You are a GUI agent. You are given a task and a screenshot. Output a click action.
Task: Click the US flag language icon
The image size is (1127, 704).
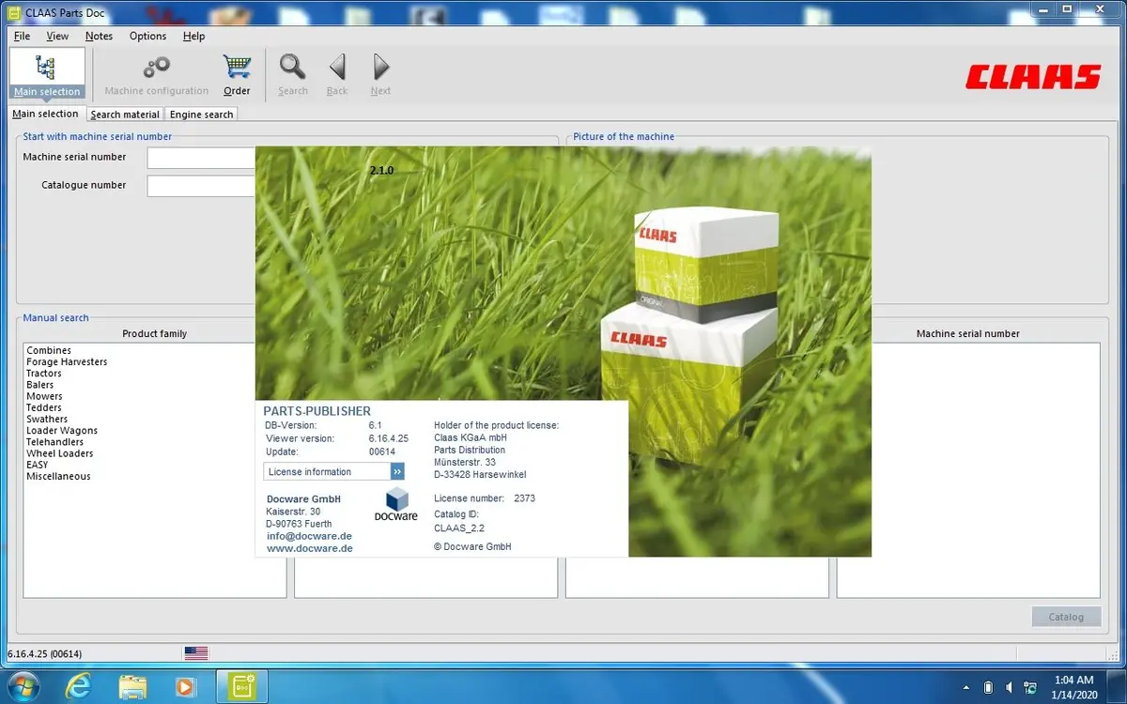(x=196, y=652)
